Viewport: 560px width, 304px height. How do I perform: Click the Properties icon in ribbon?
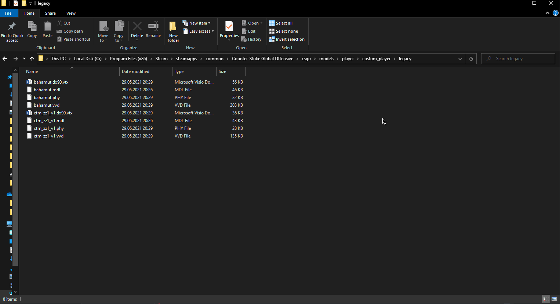229,27
